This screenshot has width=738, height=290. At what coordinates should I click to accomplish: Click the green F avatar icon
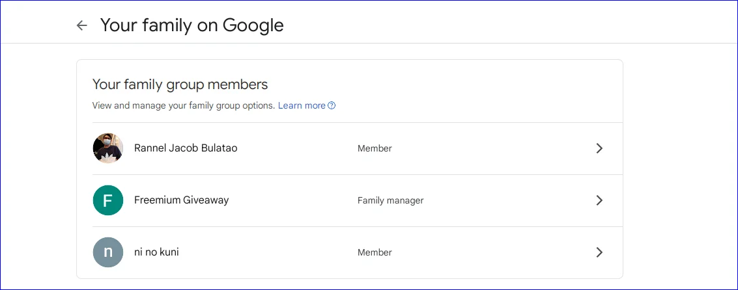pyautogui.click(x=107, y=200)
